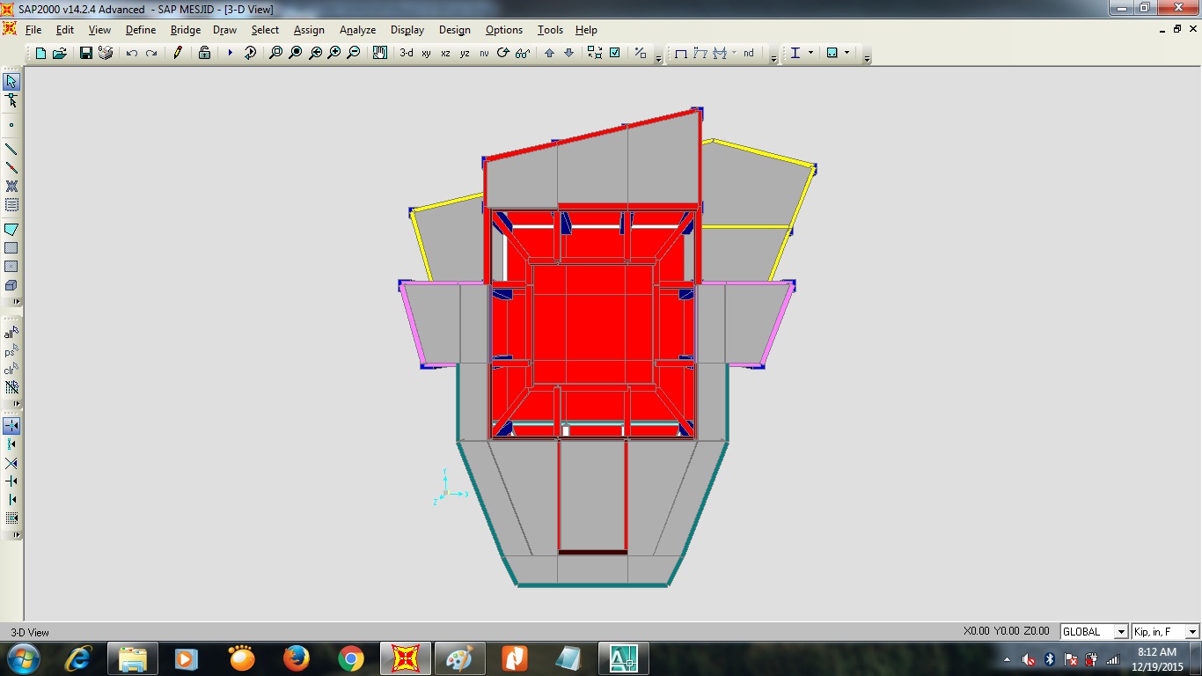The height and width of the screenshot is (676, 1202).
Task: Click the nv named view button
Action: point(484,53)
